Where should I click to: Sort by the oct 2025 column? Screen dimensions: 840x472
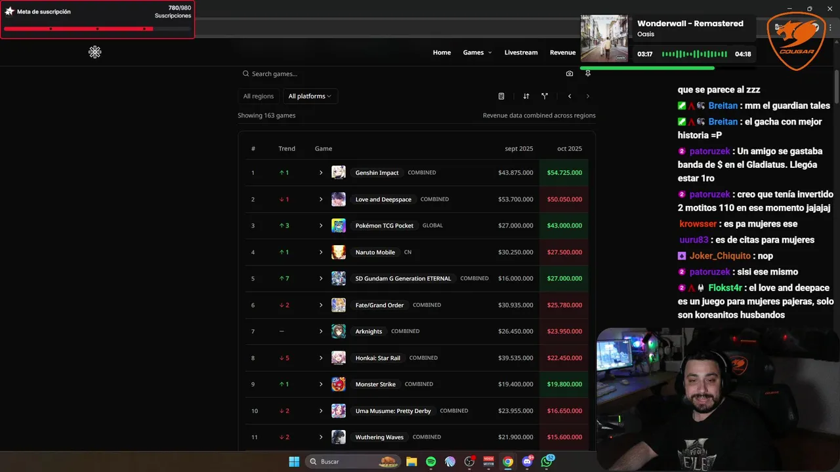[570, 149]
